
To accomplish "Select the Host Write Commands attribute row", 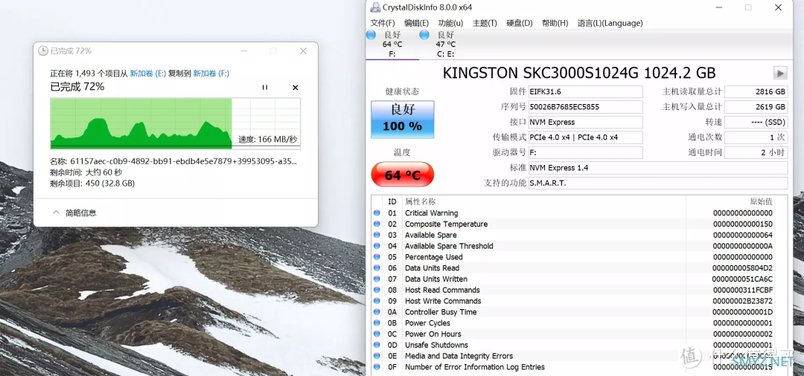I will (x=573, y=301).
